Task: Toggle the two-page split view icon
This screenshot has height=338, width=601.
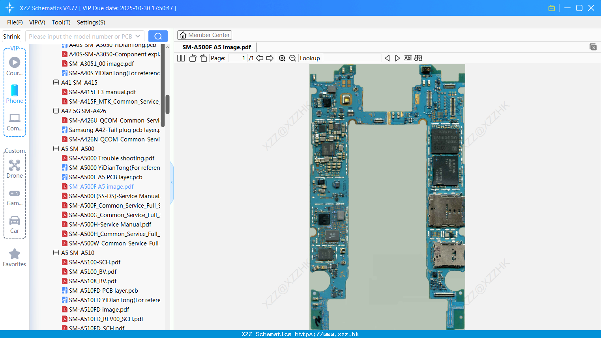Action: [181, 58]
